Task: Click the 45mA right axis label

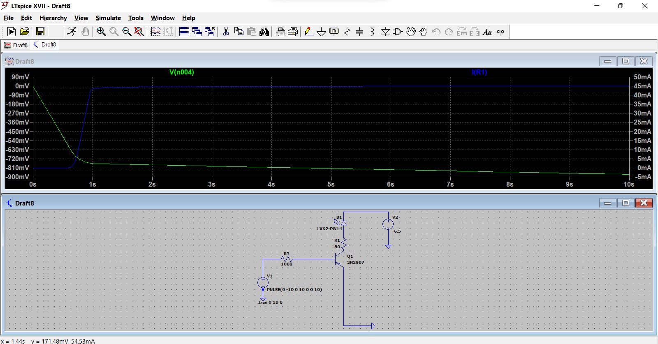Action: point(642,86)
